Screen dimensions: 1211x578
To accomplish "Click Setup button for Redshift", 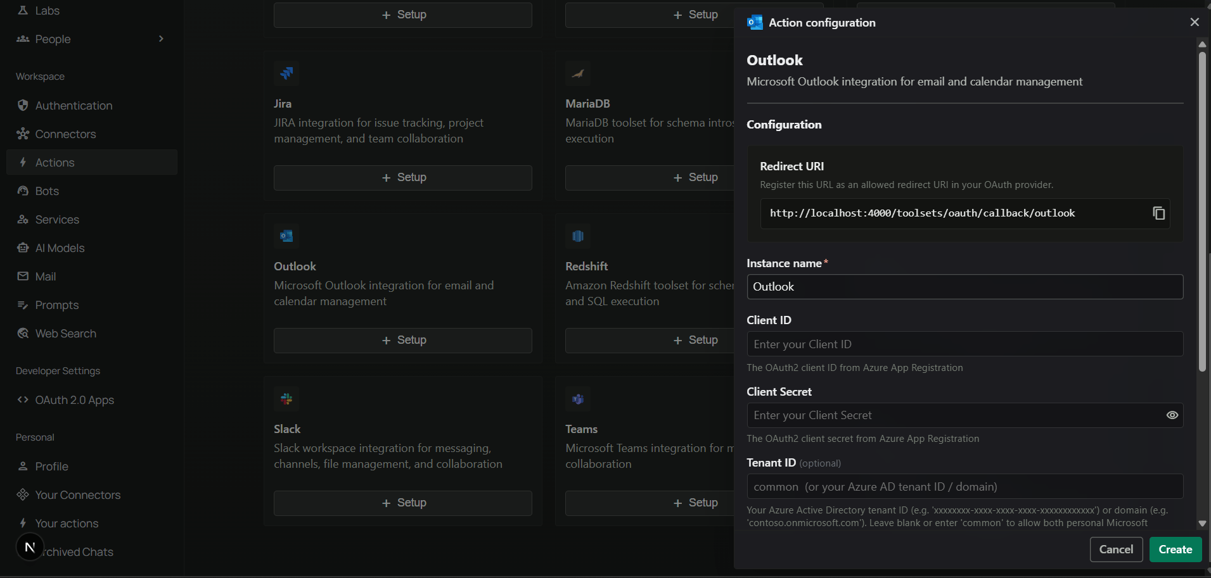I will point(650,340).
